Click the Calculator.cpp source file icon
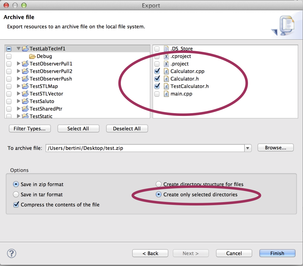 tap(166, 71)
